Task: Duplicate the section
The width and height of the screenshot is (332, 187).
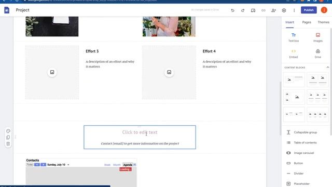Action: [x=8, y=137]
